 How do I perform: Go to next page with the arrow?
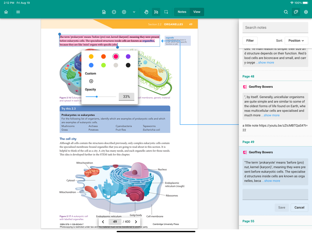click(x=136, y=222)
